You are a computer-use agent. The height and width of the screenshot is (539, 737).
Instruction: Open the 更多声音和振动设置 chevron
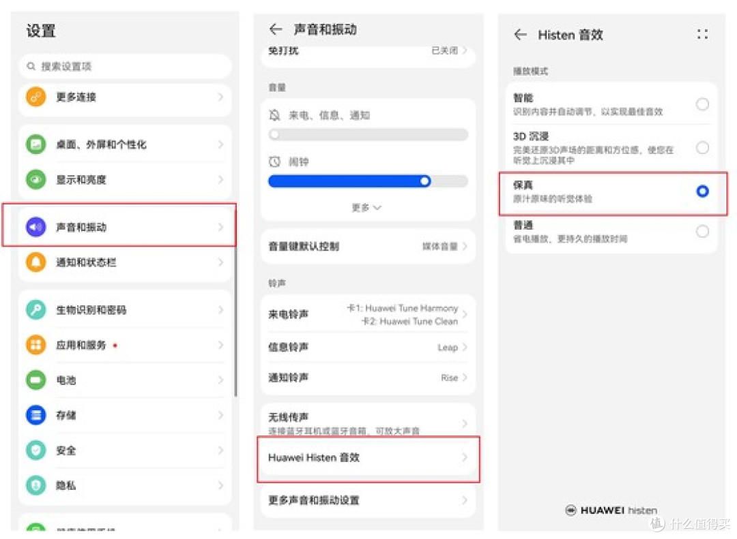(x=465, y=500)
